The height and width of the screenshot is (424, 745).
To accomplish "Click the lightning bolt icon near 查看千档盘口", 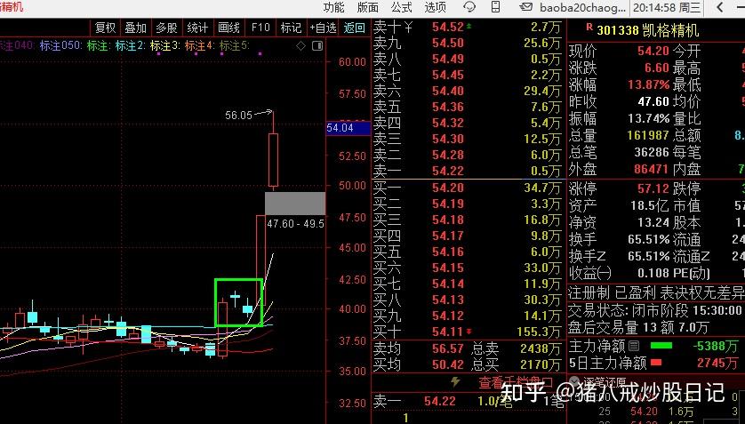I will 455,381.
